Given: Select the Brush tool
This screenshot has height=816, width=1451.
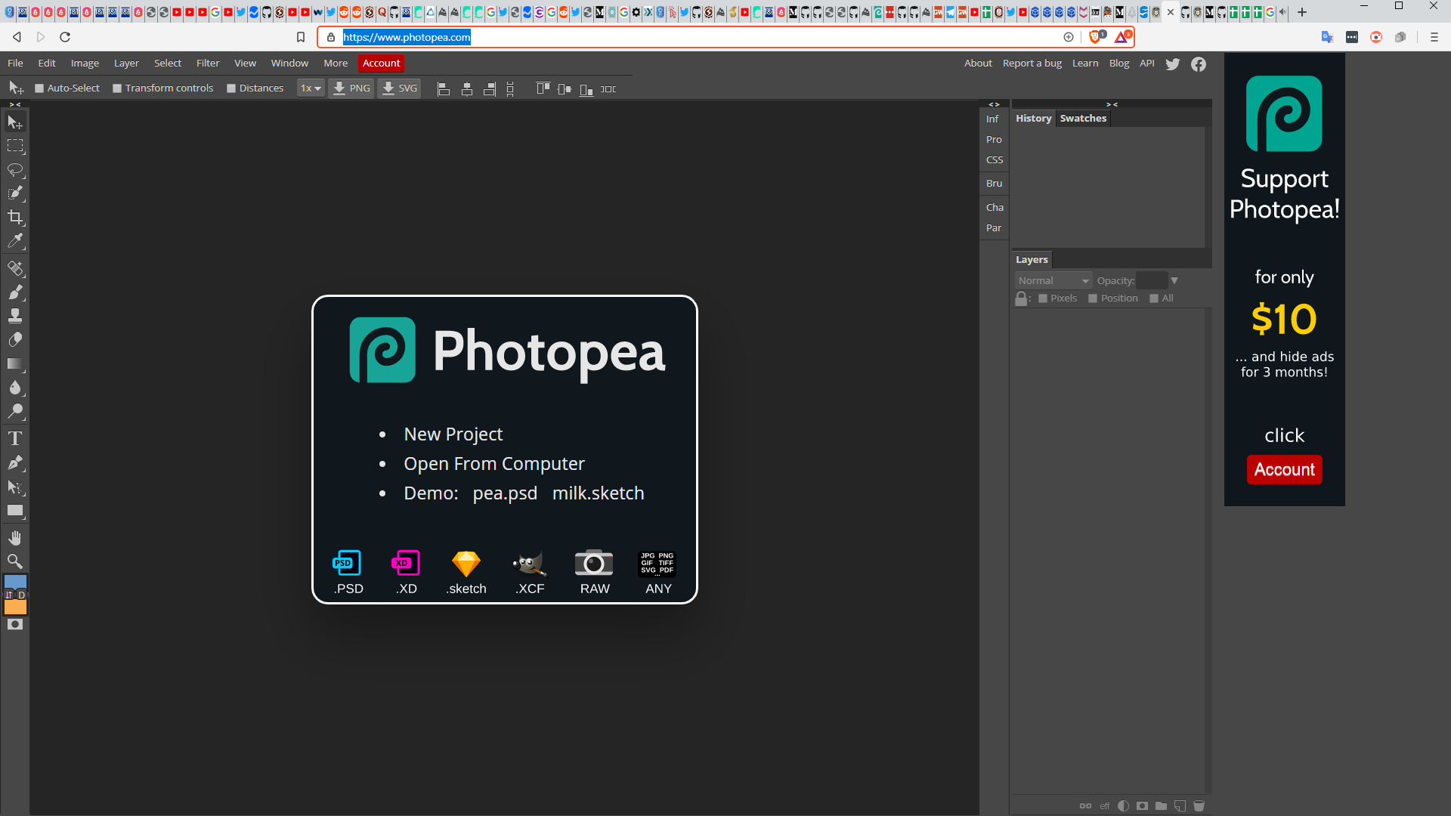Looking at the screenshot, I should (x=15, y=292).
